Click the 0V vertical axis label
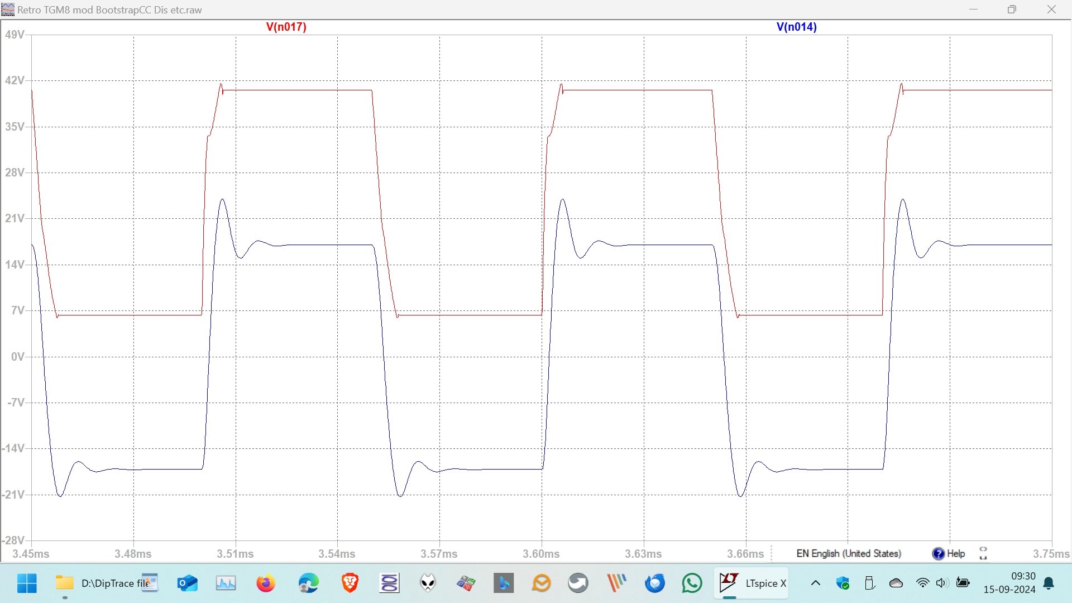The width and height of the screenshot is (1072, 603). click(17, 356)
